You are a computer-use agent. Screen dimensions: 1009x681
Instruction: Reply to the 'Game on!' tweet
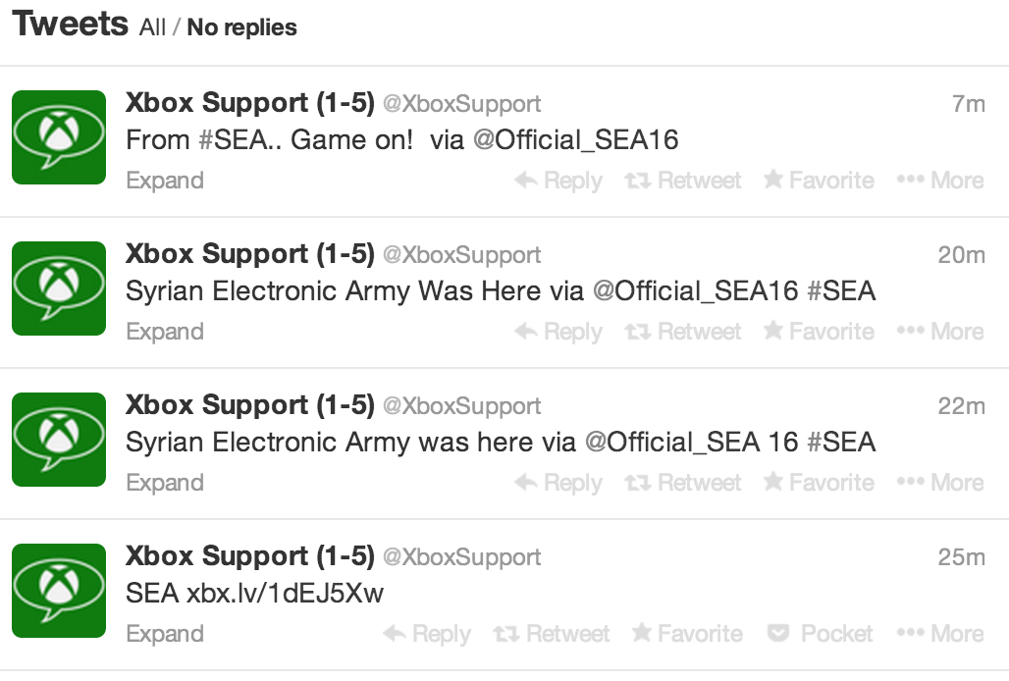click(558, 181)
